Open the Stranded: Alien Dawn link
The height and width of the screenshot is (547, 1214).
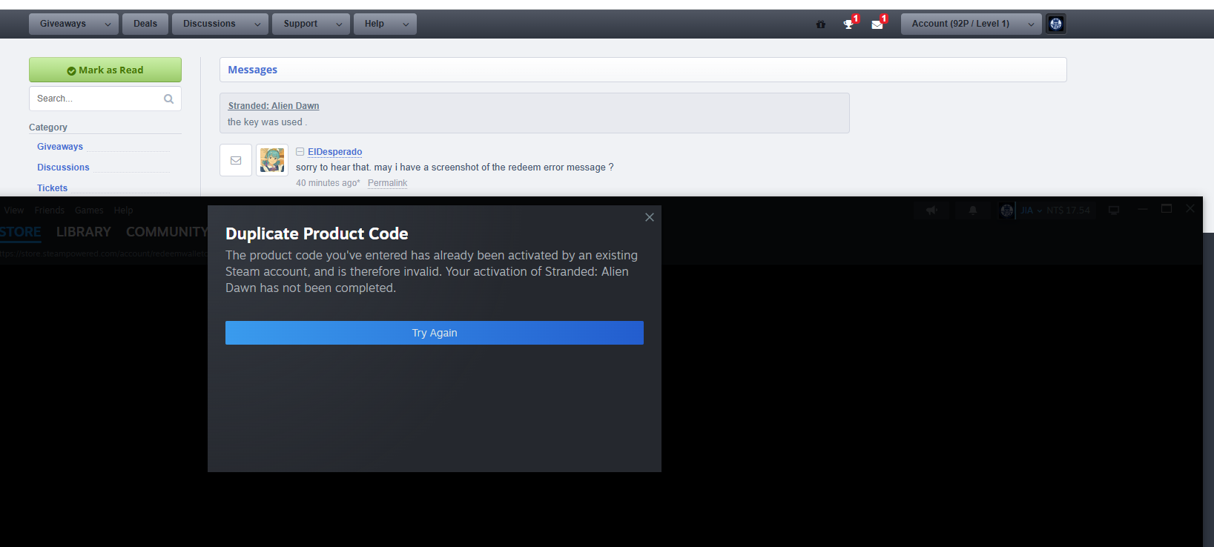click(274, 106)
